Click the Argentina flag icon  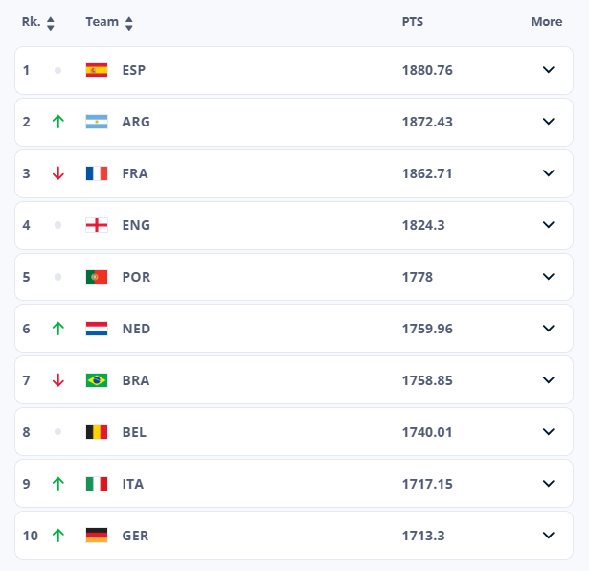97,122
